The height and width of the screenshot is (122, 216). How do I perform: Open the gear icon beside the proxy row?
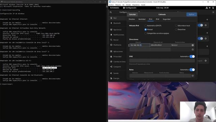[206, 61]
